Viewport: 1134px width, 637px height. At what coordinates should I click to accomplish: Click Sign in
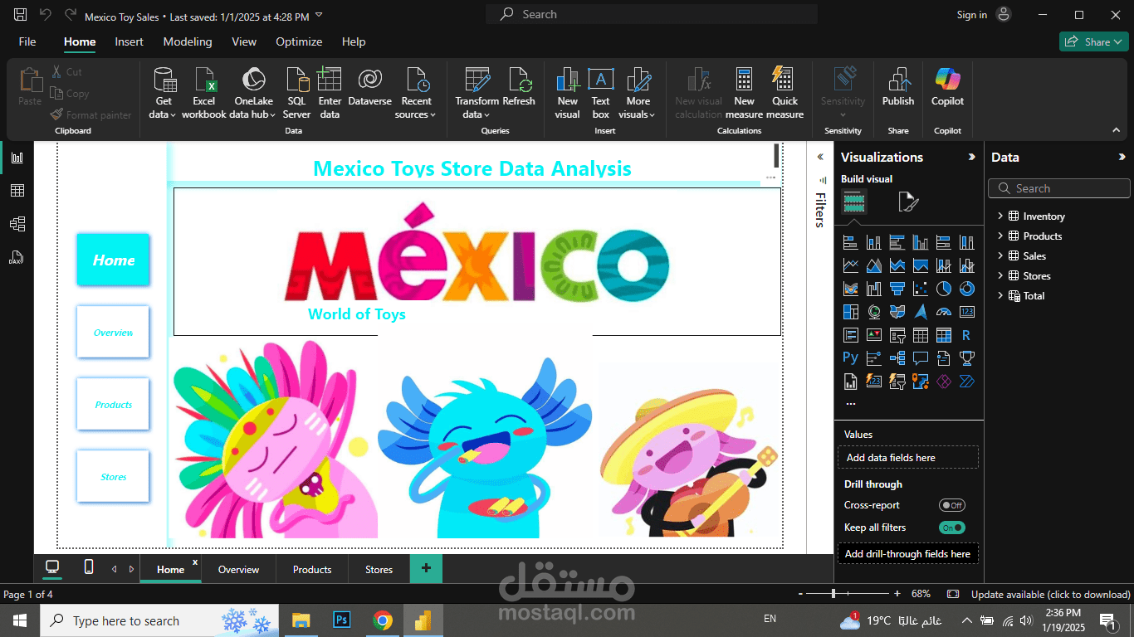point(971,15)
